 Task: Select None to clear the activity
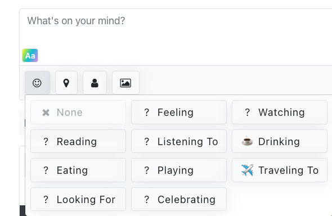(78, 112)
